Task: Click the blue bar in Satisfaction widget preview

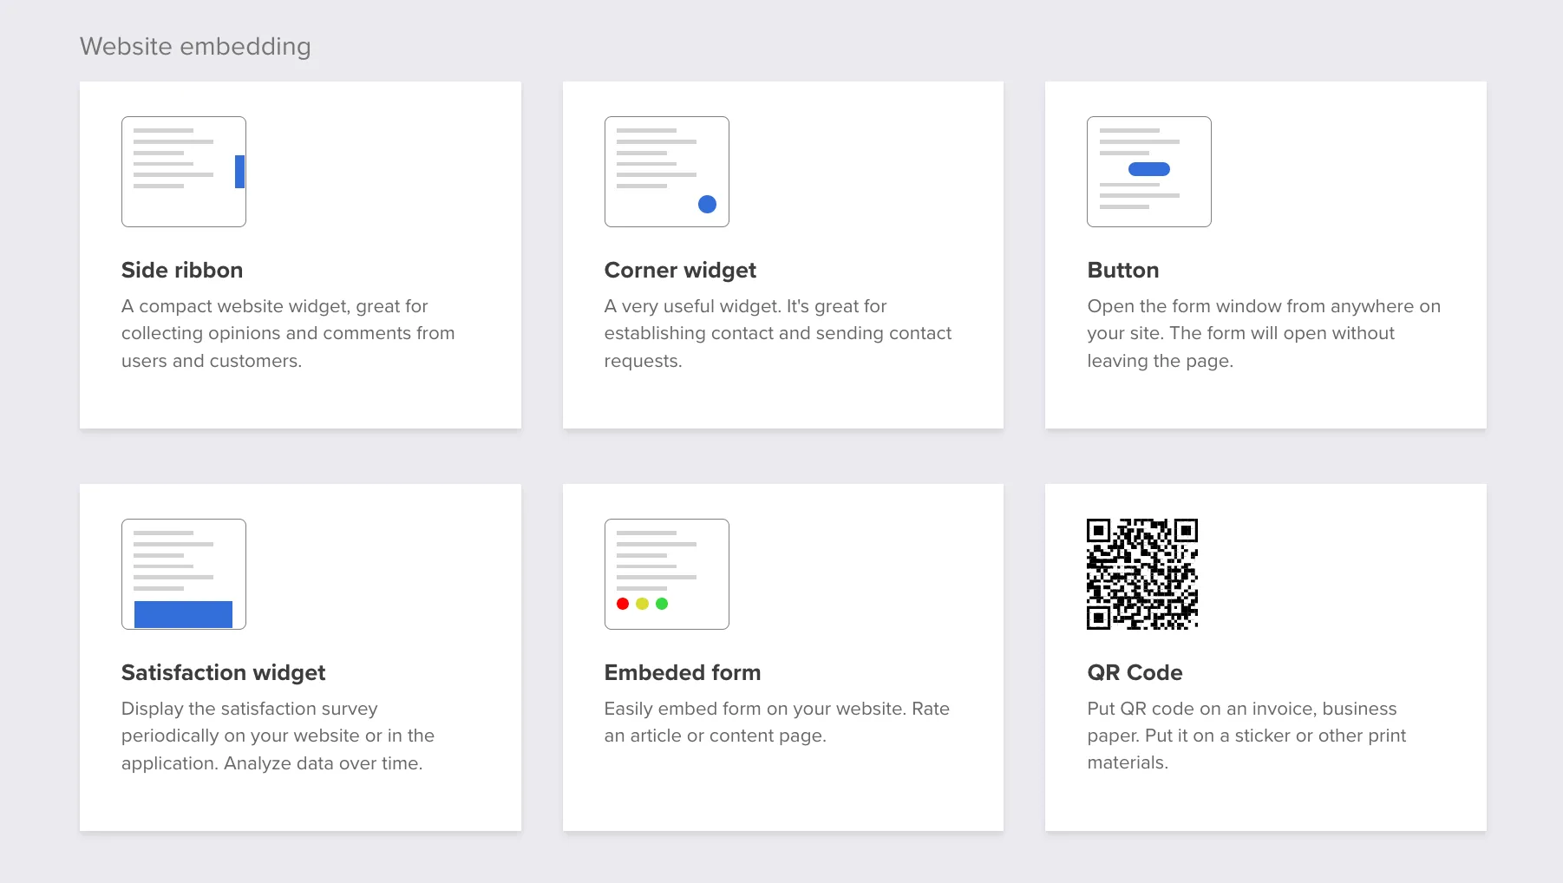Action: pos(183,614)
